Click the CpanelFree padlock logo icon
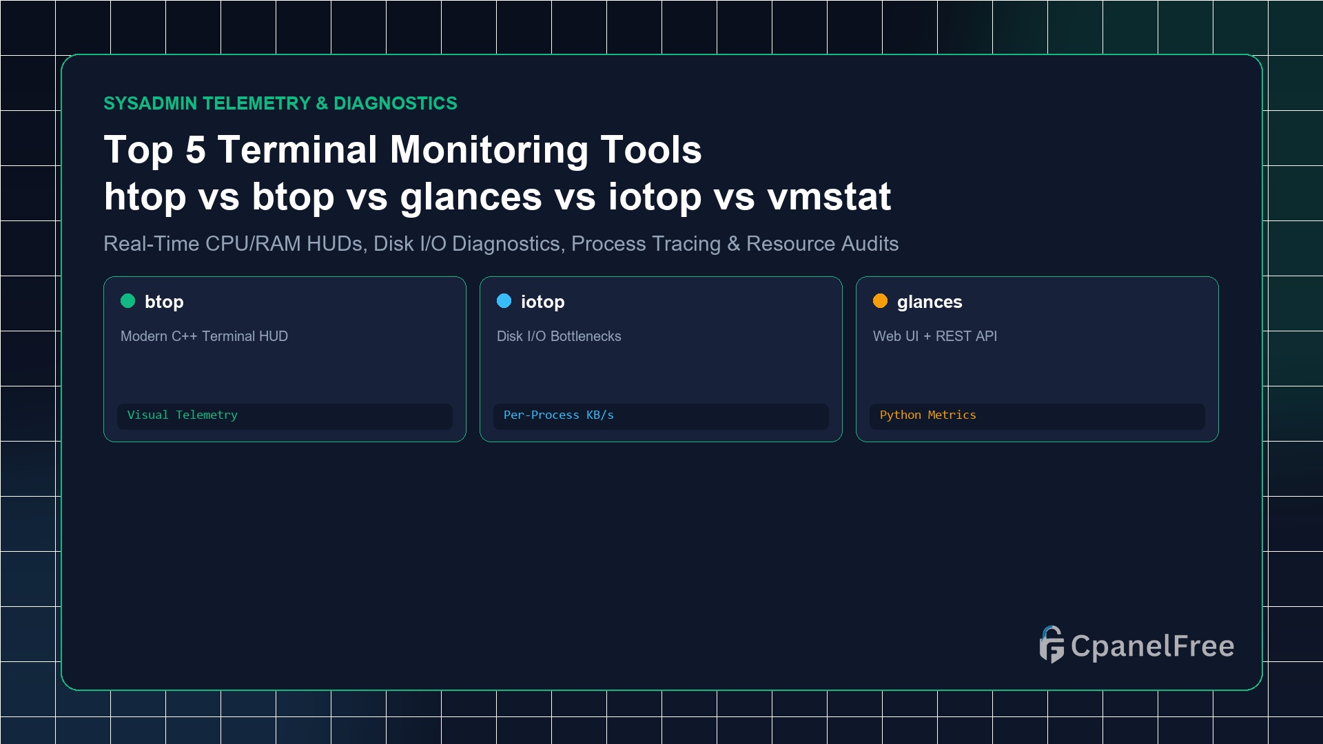The image size is (1323, 744). point(1052,645)
